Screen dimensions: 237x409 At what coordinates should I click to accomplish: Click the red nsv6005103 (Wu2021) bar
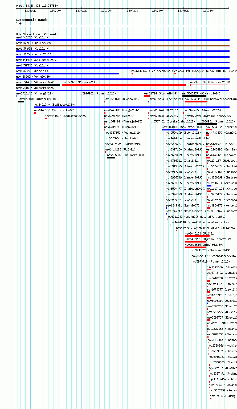point(197,236)
